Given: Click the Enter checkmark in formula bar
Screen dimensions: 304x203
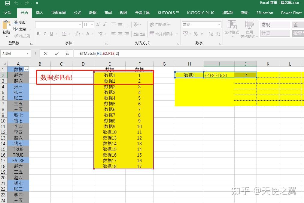Looking at the screenshot, I should (56, 54).
